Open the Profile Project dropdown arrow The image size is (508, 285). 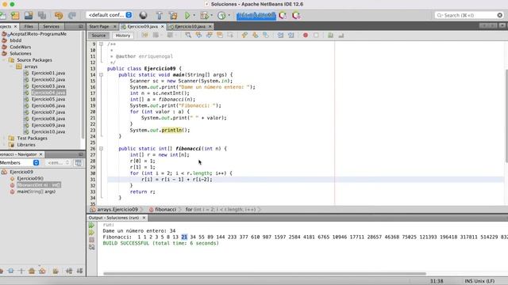click(x=229, y=15)
